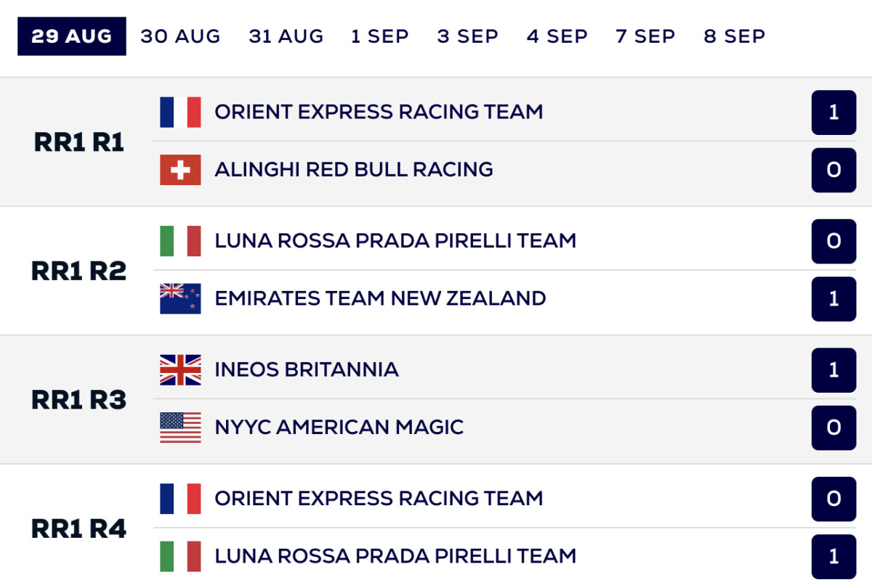The height and width of the screenshot is (588, 872).
Task: Select the 3 SEP date tab
Action: point(468,36)
